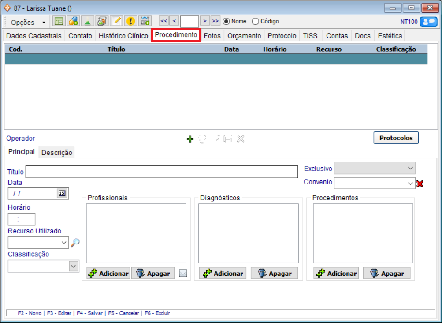Click the pencil note toolbar icon

click(x=116, y=21)
